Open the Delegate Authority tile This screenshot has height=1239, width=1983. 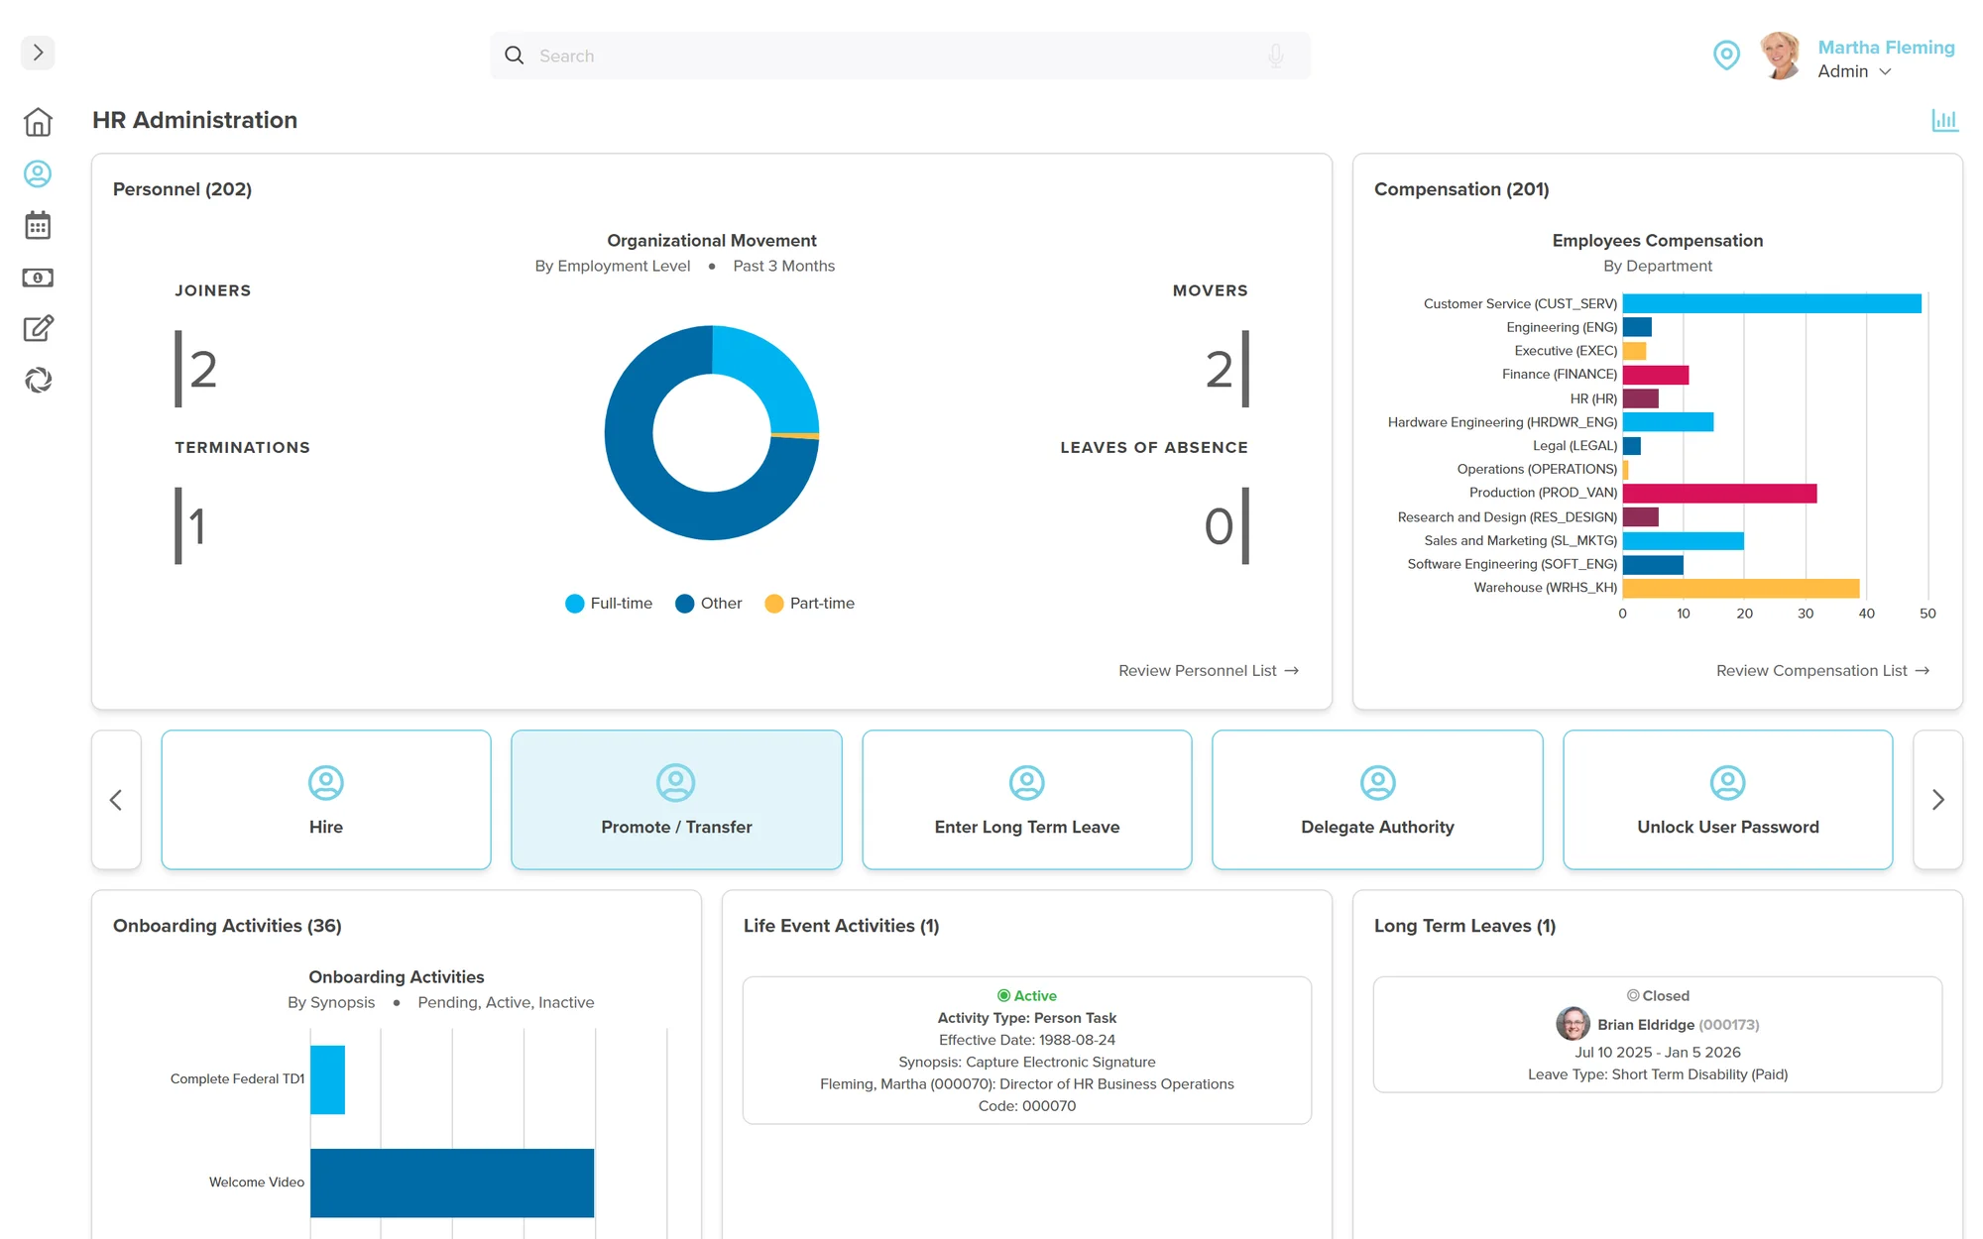1377,800
